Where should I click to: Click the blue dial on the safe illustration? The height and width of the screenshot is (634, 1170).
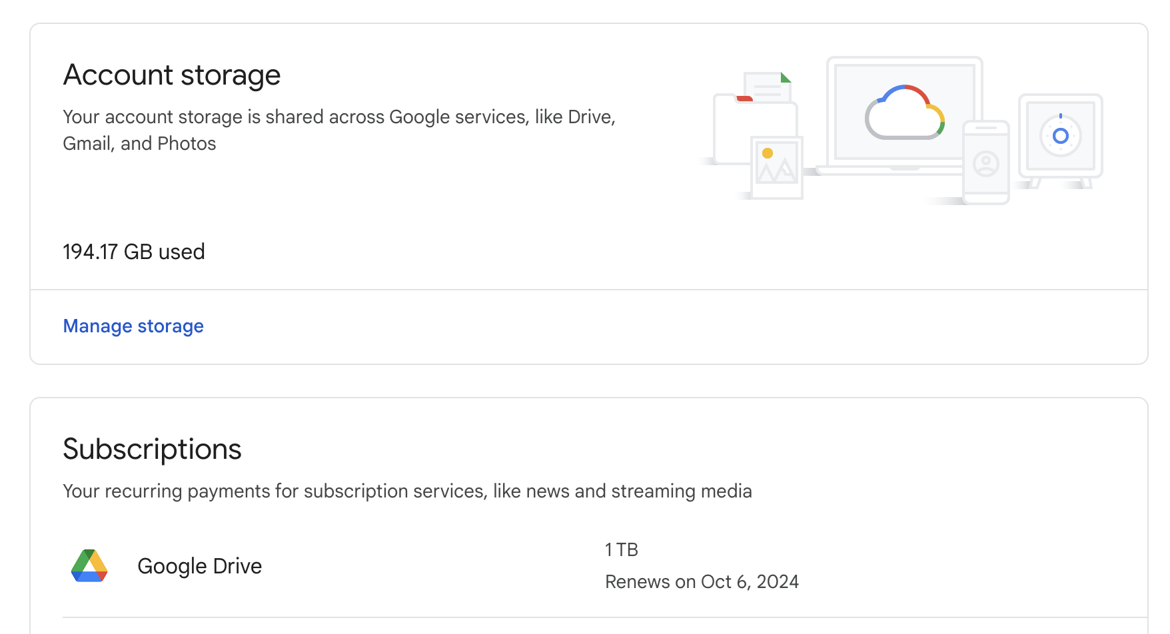point(1060,136)
